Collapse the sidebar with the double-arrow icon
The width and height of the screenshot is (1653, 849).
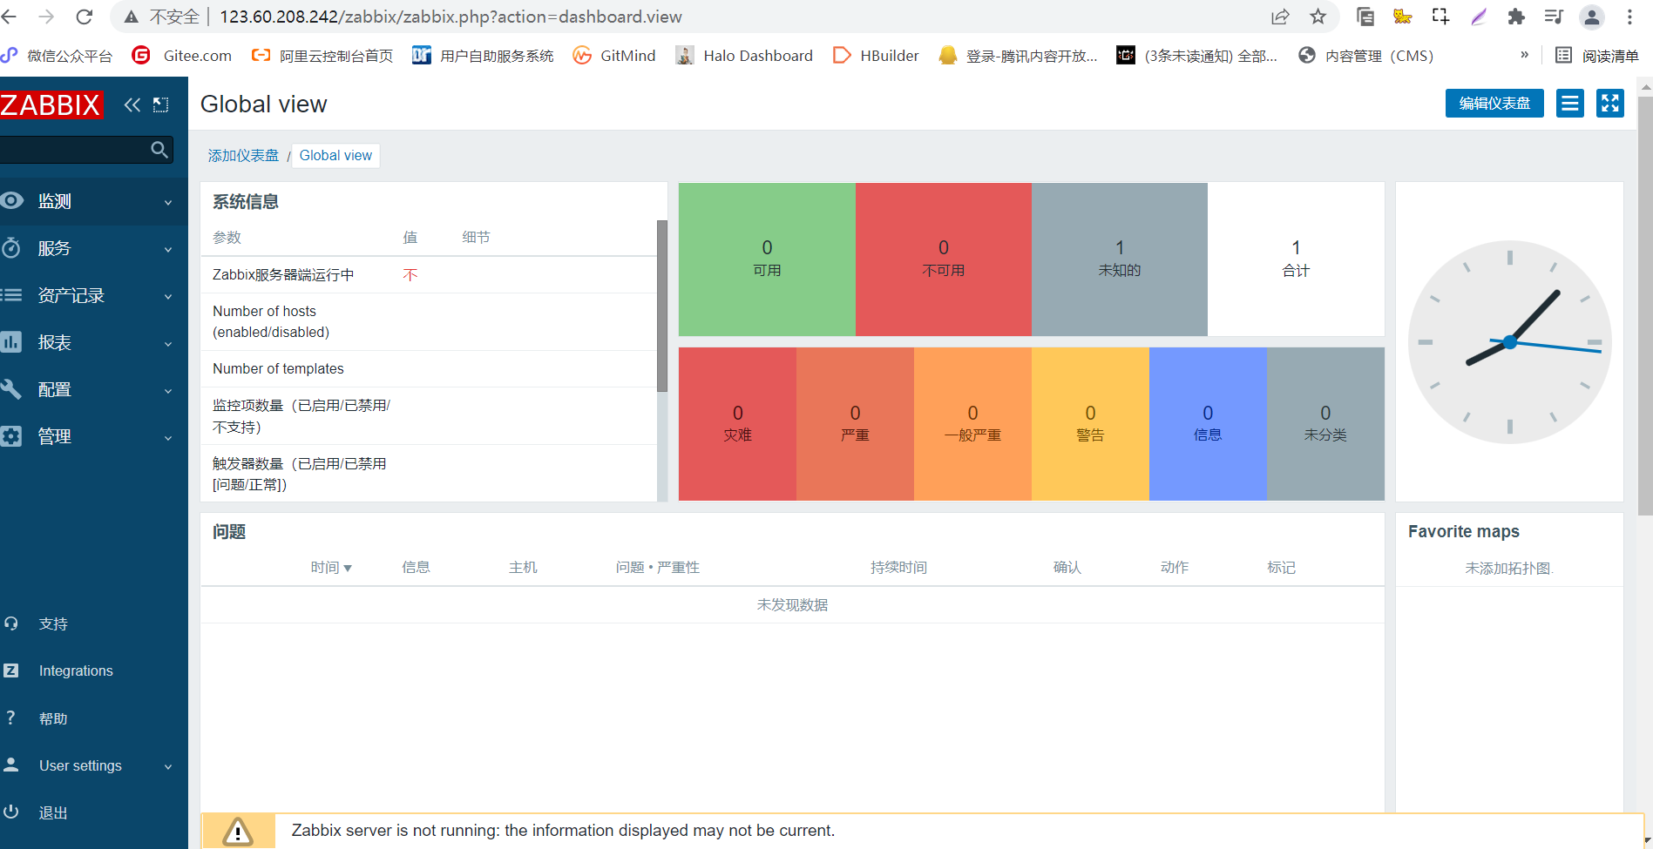(x=132, y=104)
